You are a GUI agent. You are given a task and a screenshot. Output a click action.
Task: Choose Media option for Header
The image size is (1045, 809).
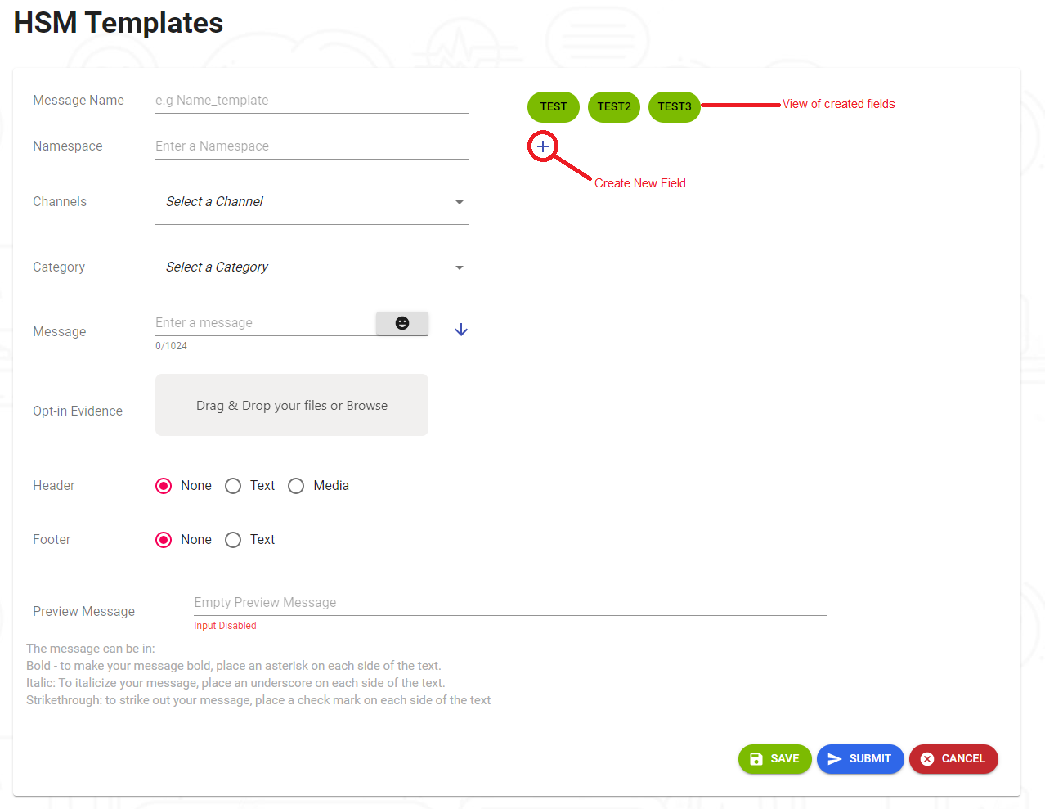(296, 486)
